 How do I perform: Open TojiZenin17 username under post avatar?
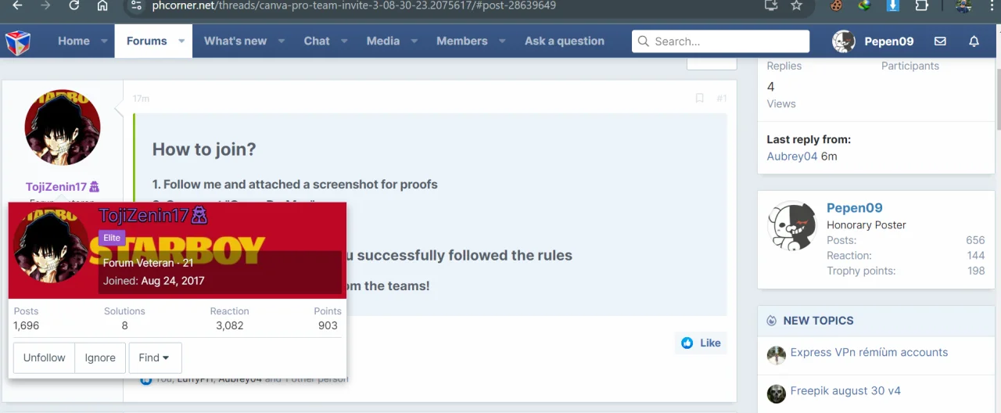(x=56, y=187)
